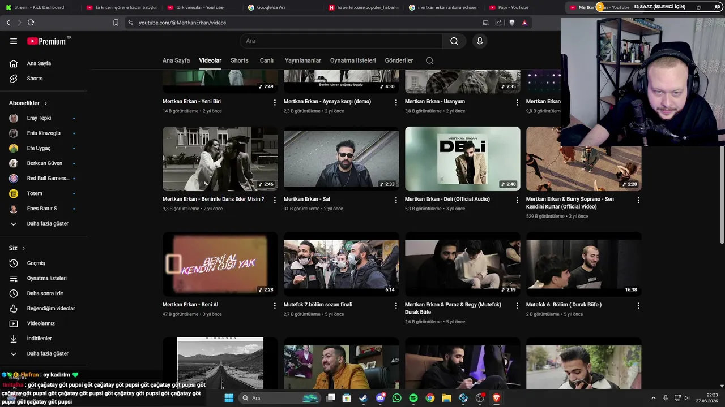Click the share icon in address bar
The height and width of the screenshot is (407, 725).
[x=498, y=23]
